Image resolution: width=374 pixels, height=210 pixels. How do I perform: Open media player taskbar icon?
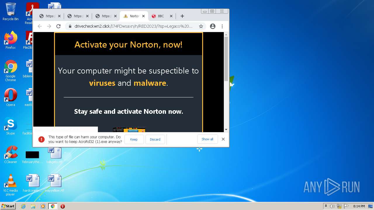[x=43, y=206]
